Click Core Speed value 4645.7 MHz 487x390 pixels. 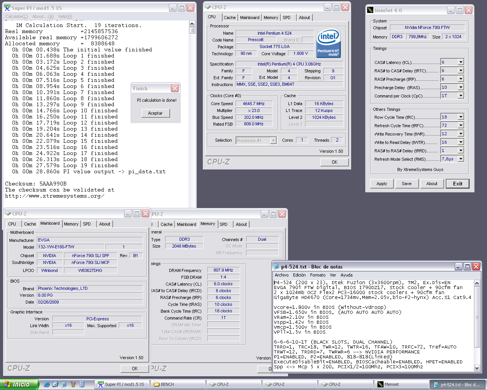click(x=254, y=104)
